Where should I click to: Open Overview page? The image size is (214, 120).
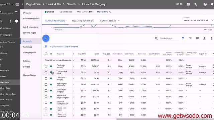(27, 13)
